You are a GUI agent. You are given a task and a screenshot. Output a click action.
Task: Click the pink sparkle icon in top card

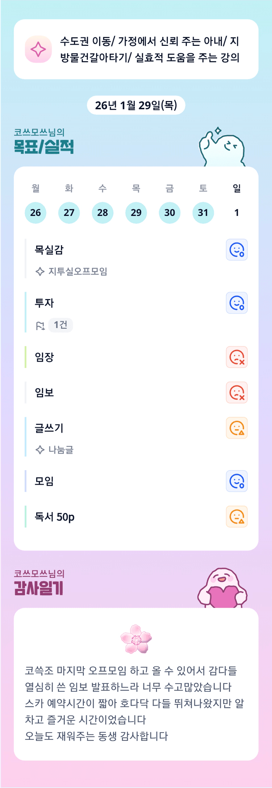coord(38,49)
